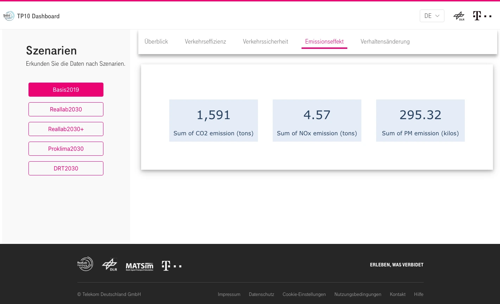Viewport: 500px width, 304px height.
Task: Click the Telekom T logo in header
Action: pos(482,16)
